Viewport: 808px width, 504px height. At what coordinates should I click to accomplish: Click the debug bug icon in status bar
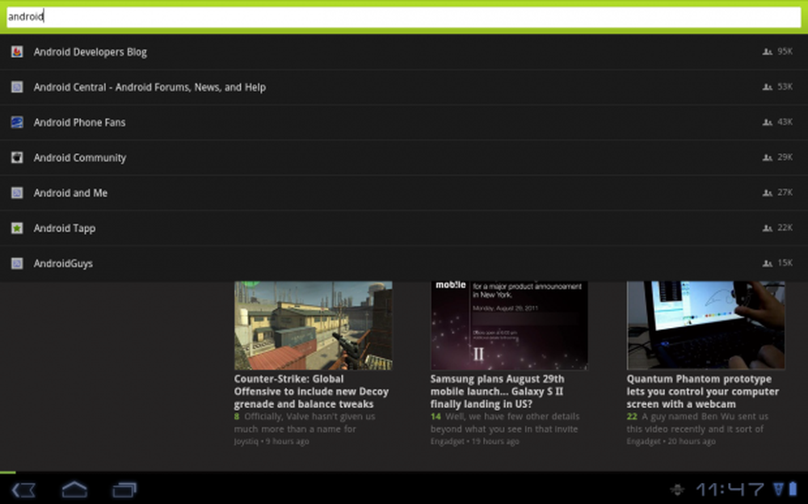click(x=678, y=489)
